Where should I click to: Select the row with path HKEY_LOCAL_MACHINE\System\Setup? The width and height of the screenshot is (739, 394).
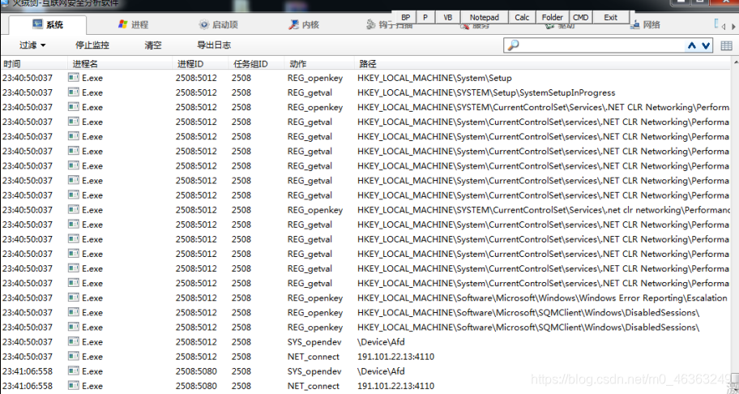coord(365,78)
